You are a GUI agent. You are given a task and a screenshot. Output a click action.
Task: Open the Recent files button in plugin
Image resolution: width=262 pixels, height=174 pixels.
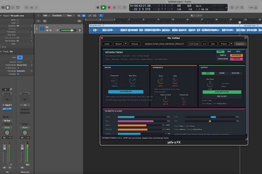(x=118, y=44)
